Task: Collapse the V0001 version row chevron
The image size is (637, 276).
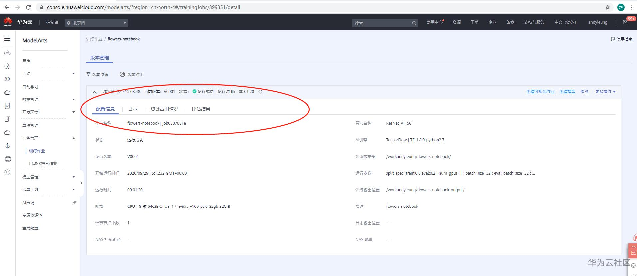Action: coord(95,92)
